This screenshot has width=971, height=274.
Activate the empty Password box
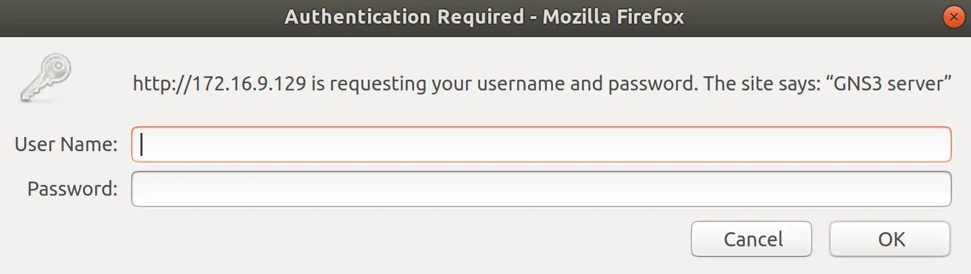(541, 189)
